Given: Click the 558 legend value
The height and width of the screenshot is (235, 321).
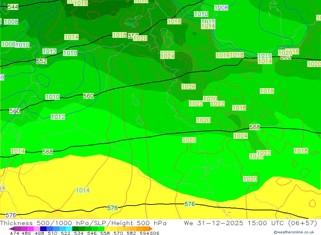Looking at the screenshot, I should pos(105,233).
